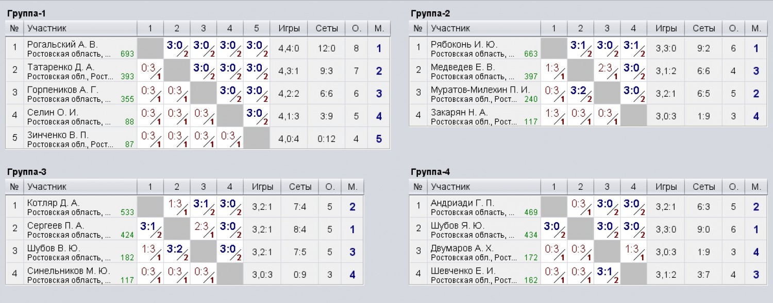773x303 pixels.
Task: Select the Группа-3 title
Action: point(27,172)
